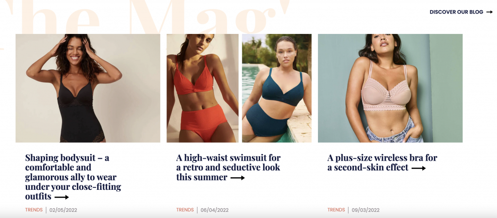Select the teal swimsuit poolside photo
497x218 pixels.
point(277,88)
